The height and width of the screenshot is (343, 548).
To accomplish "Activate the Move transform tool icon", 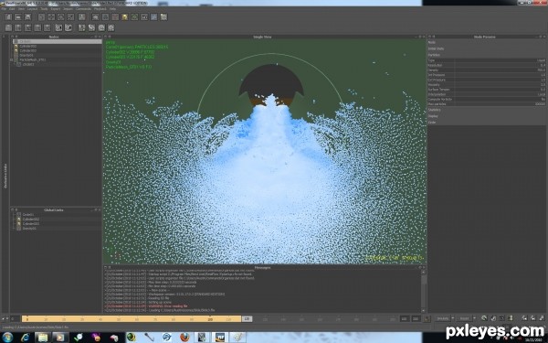I will pyautogui.click(x=51, y=16).
